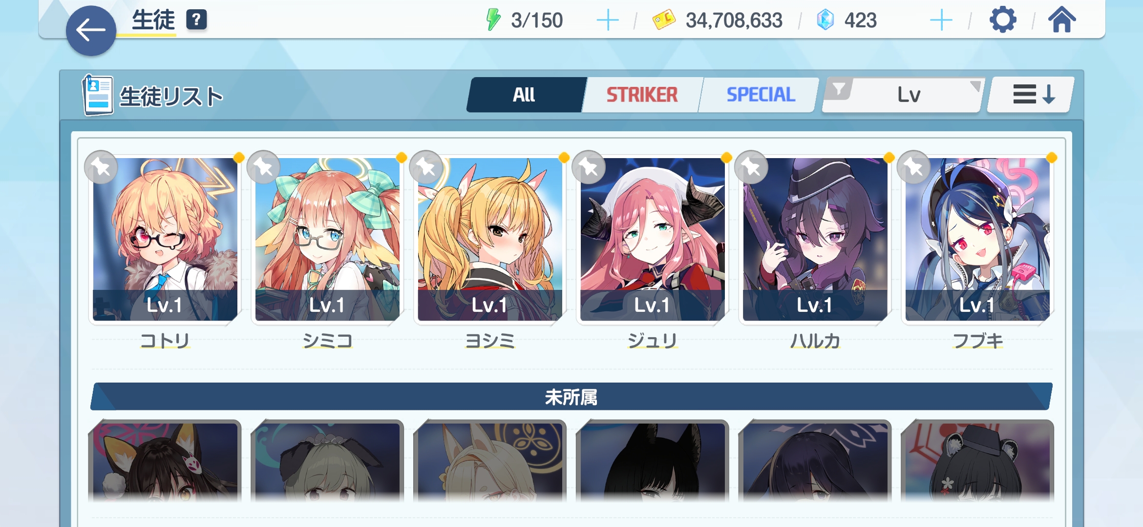Open student シミコ portrait card

327,239
